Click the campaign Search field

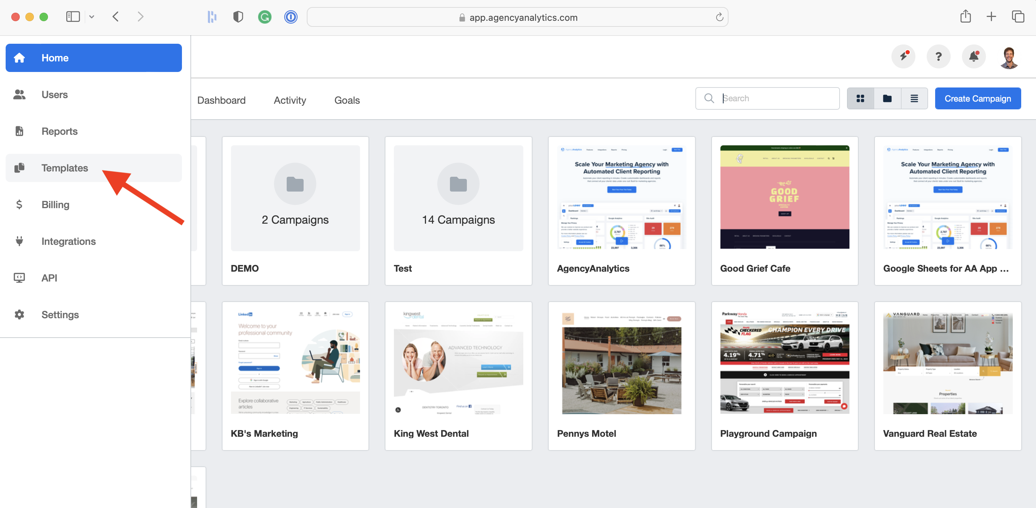(x=776, y=98)
